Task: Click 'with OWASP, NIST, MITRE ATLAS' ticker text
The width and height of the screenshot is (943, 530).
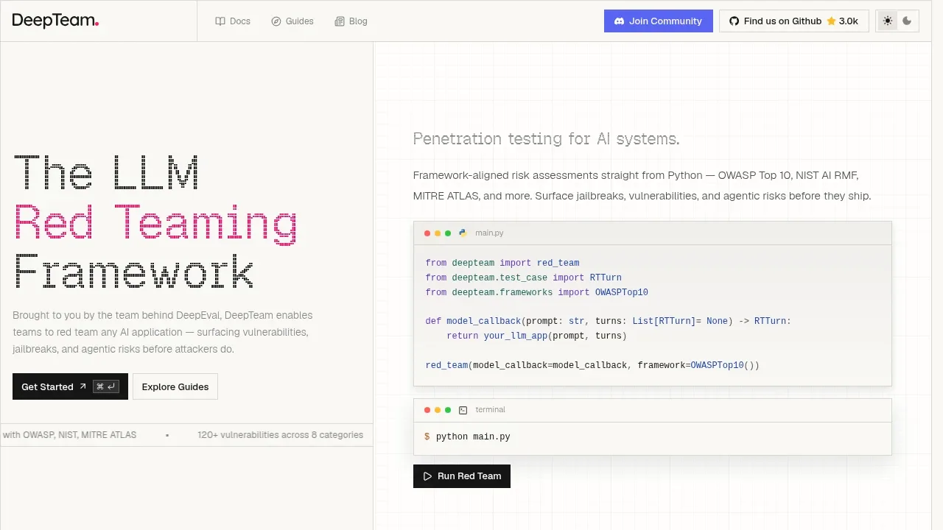Action: tap(69, 435)
